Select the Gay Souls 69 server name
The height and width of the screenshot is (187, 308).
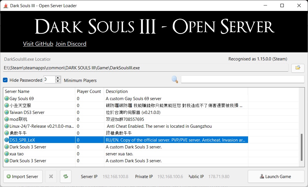pos(22,98)
